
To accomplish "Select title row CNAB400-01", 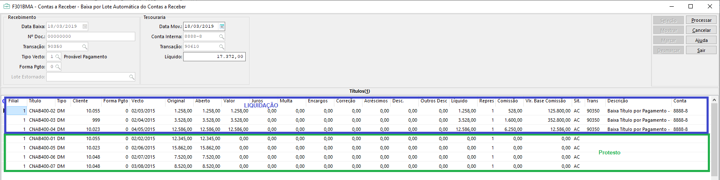I will click(357, 138).
